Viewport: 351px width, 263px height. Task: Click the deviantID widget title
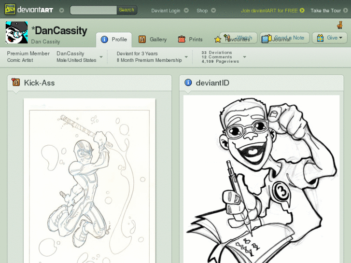point(212,83)
